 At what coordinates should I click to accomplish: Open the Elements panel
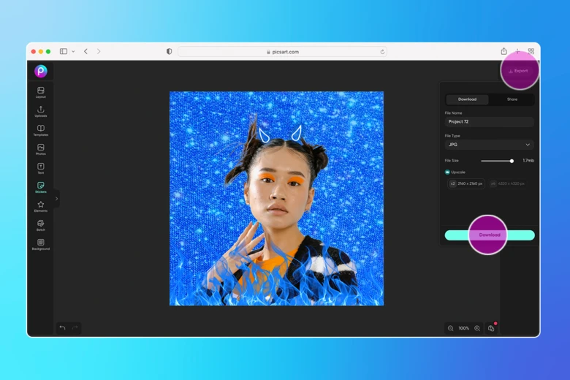point(41,205)
